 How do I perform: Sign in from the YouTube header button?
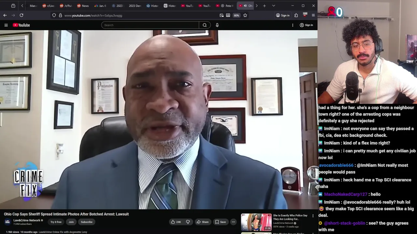(x=306, y=25)
